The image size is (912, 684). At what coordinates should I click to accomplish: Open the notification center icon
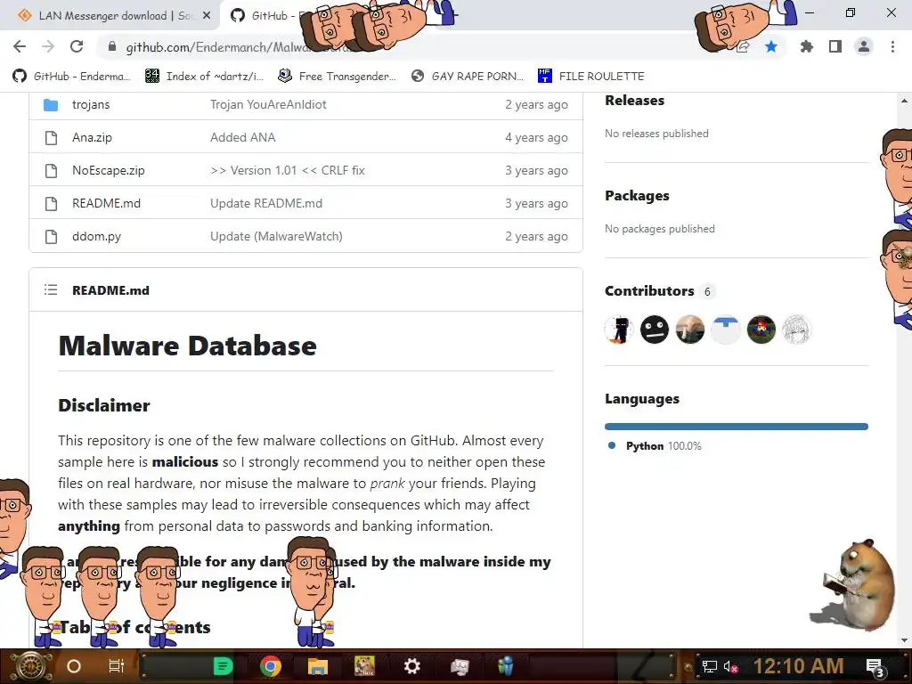pyautogui.click(x=875, y=666)
